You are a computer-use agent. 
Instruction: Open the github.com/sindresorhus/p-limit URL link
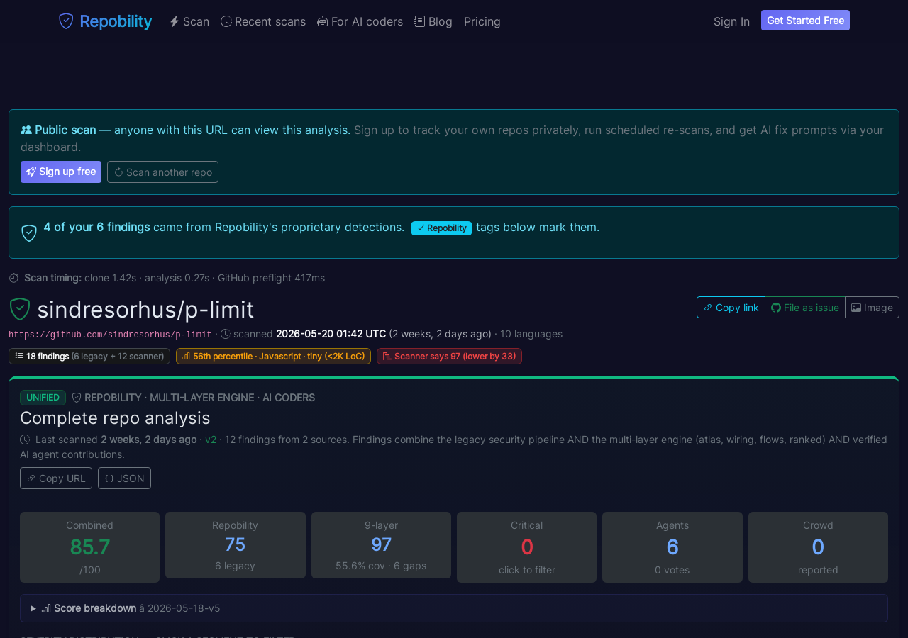(110, 335)
